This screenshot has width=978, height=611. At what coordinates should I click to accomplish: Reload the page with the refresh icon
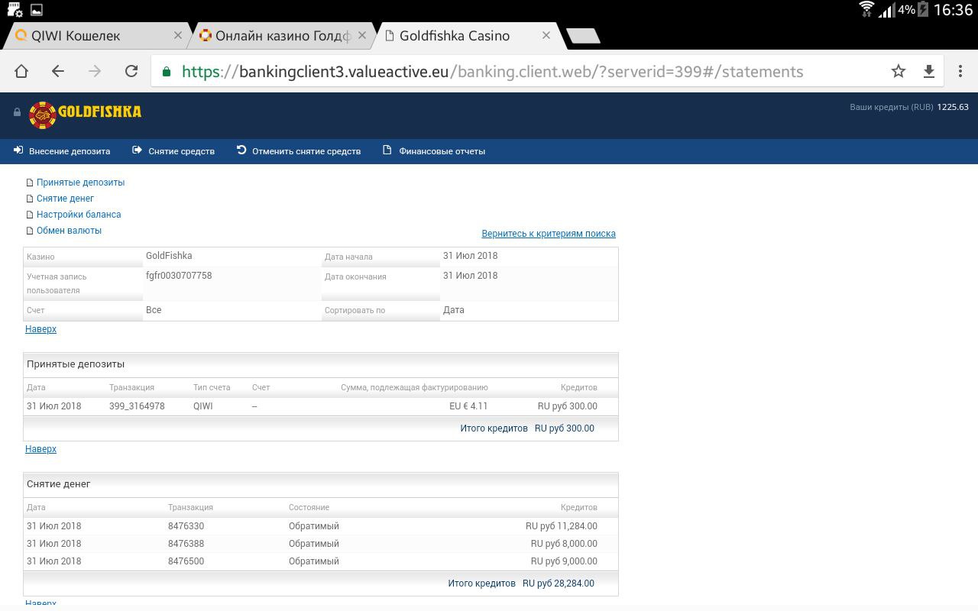(131, 71)
